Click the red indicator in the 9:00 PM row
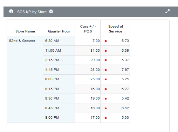178x132 pixels. coord(105,118)
